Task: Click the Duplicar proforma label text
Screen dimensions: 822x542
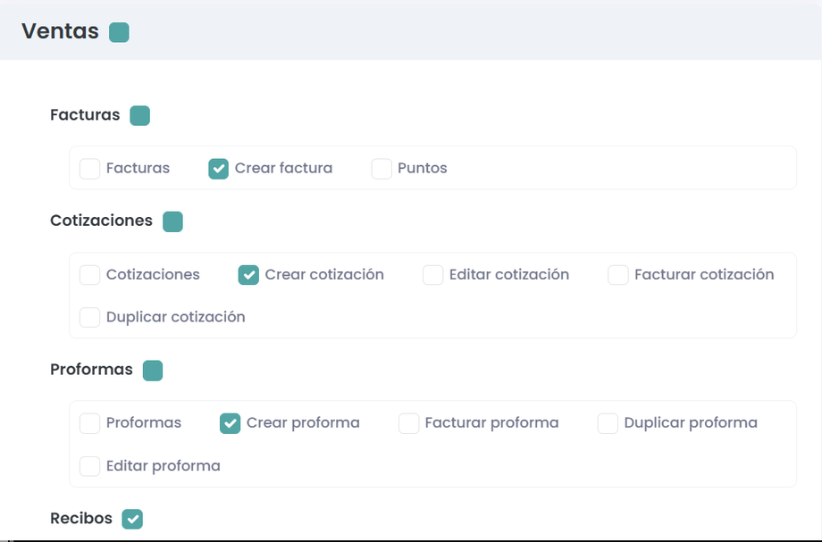Action: [691, 422]
